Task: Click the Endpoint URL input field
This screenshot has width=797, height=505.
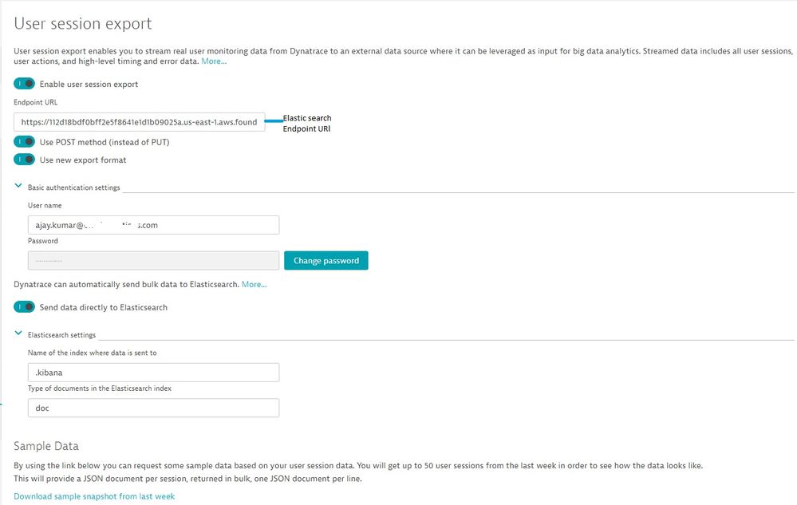Action: (x=139, y=122)
